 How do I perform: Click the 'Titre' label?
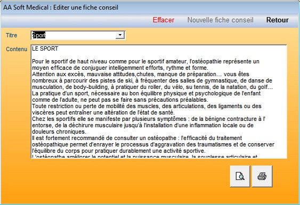(x=12, y=35)
